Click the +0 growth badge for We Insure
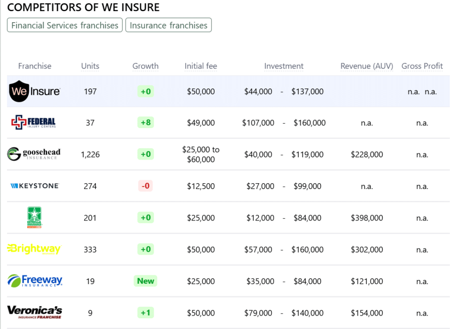Viewport: 456px width, 329px height. (x=146, y=92)
